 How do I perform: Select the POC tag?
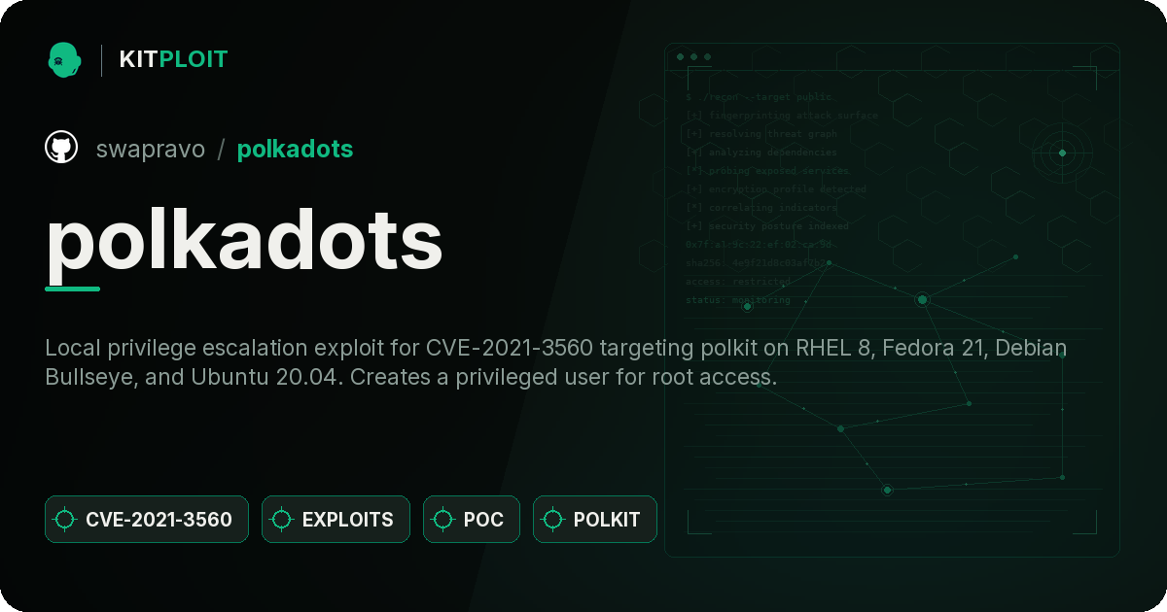click(472, 520)
